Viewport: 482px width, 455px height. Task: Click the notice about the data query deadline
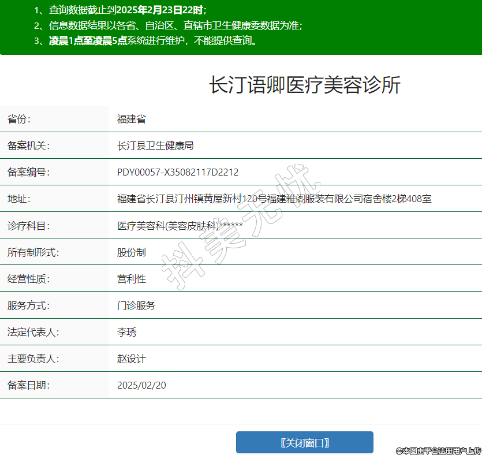[x=120, y=10]
